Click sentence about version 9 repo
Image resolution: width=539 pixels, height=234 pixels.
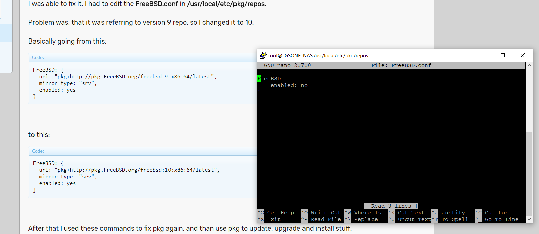[x=141, y=22]
